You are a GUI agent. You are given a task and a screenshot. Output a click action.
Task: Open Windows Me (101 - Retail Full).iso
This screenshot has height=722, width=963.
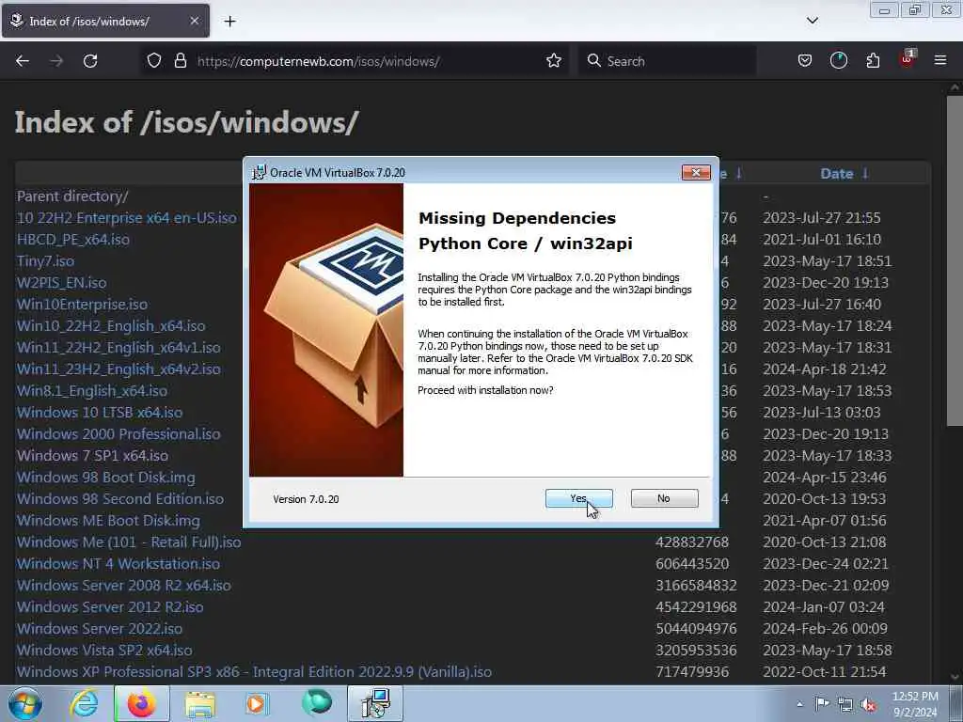[x=129, y=542]
